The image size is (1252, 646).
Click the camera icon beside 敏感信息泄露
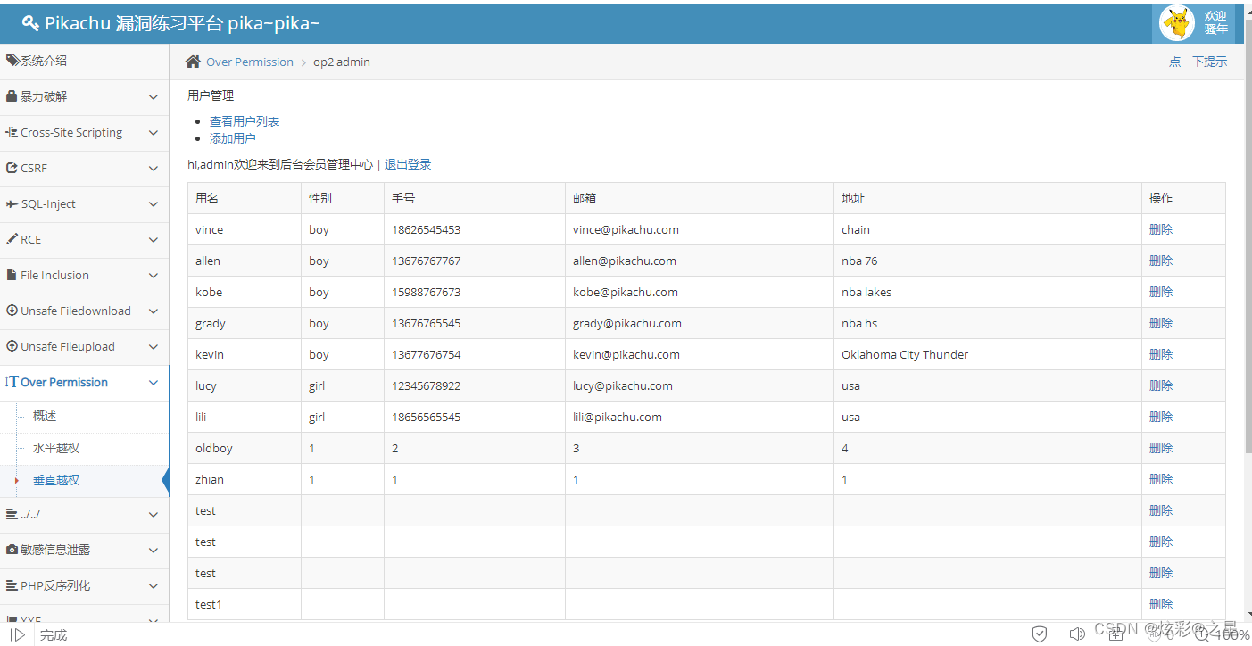click(12, 550)
